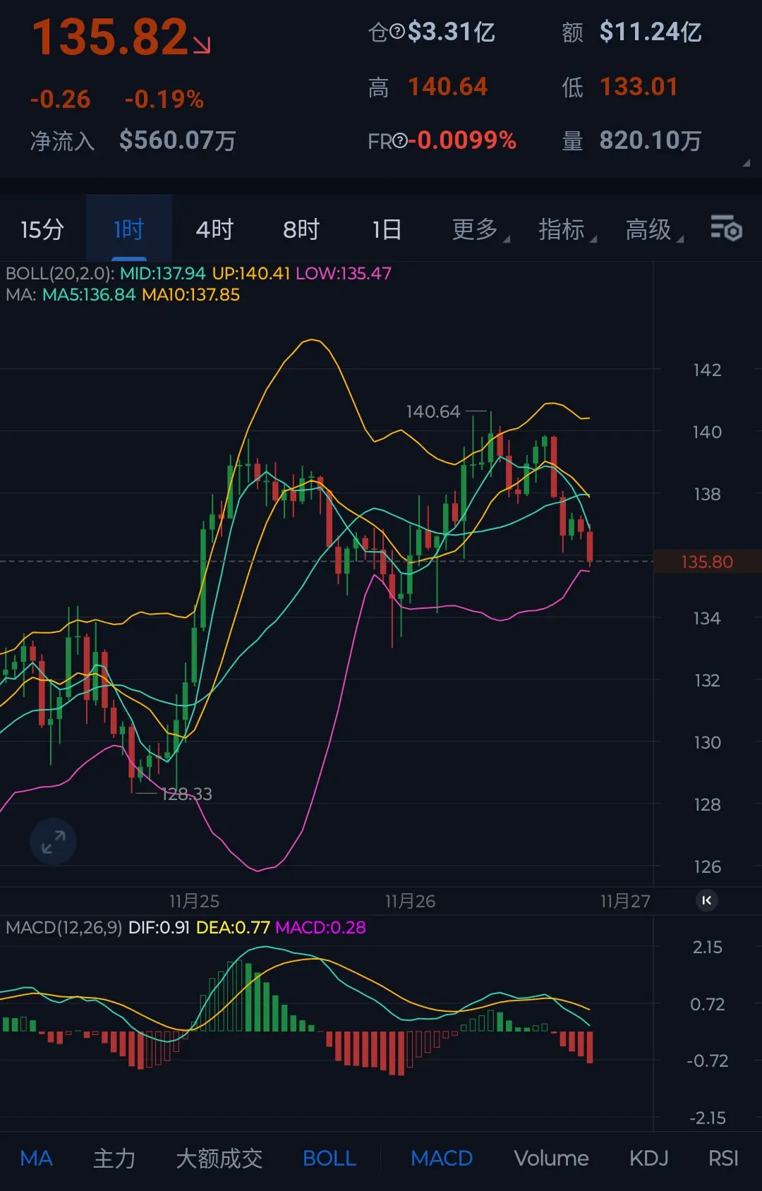Image resolution: width=762 pixels, height=1191 pixels.
Task: Toggle the BOLL indicator overlay
Action: pyautogui.click(x=329, y=1158)
